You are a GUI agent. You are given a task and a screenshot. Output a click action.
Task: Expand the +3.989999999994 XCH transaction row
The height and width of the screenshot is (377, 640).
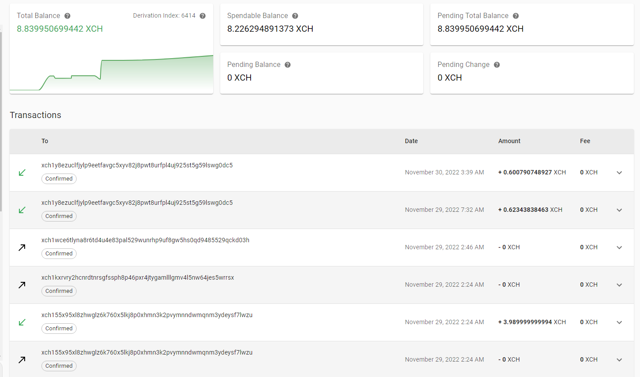point(619,322)
